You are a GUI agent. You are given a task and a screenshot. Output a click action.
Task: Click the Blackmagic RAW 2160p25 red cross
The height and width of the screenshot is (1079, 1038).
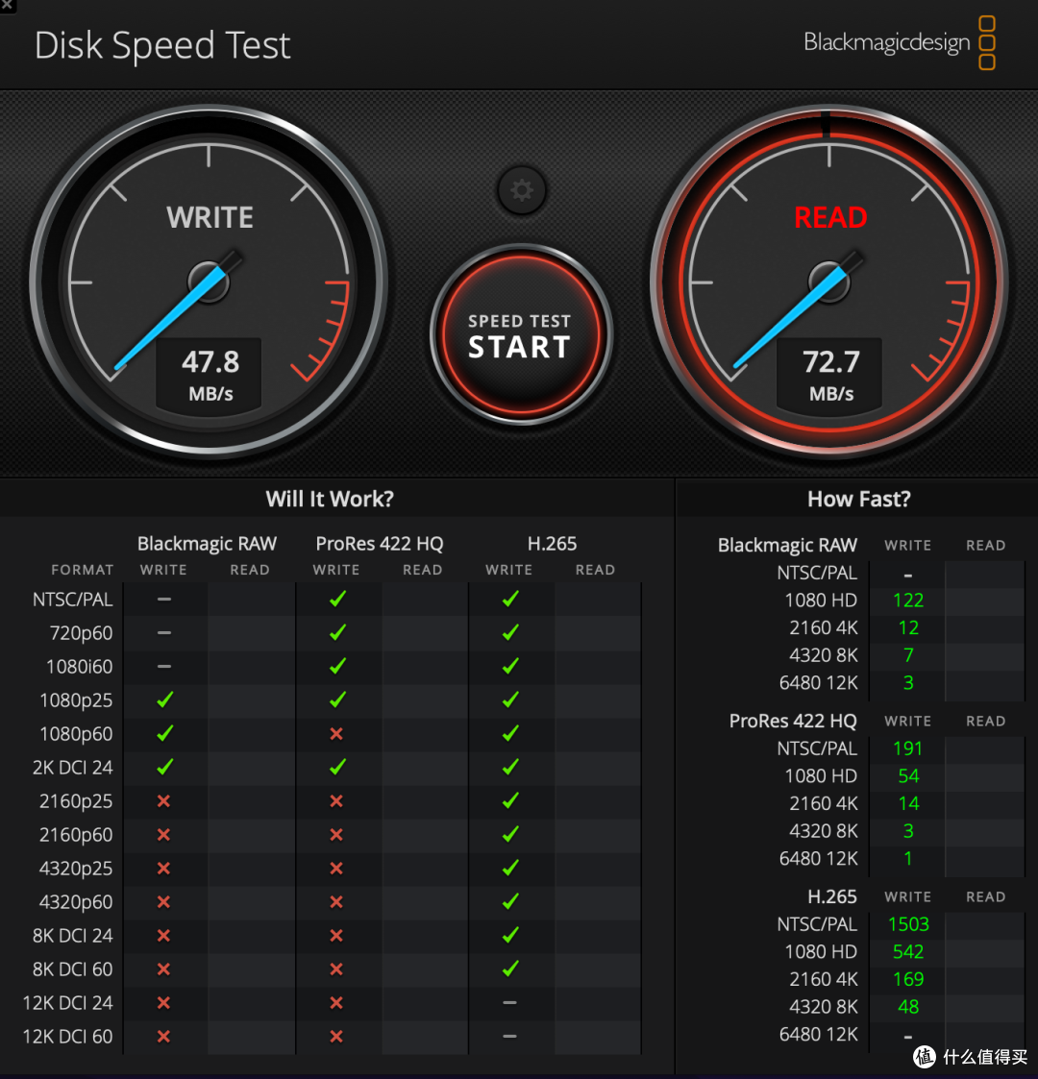pos(163,801)
